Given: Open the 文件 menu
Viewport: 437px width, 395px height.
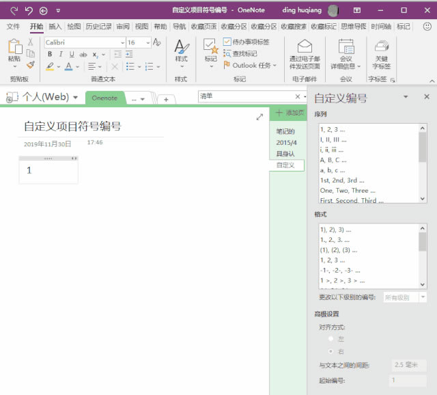Looking at the screenshot, I should coord(13,27).
